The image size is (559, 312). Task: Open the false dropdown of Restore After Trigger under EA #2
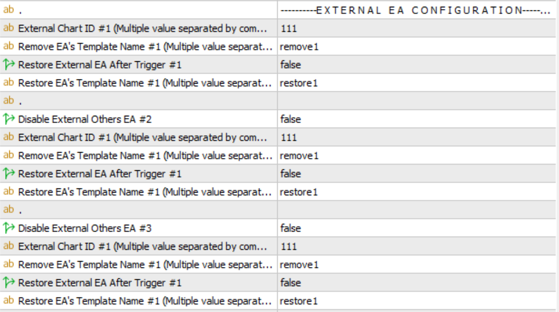click(291, 174)
